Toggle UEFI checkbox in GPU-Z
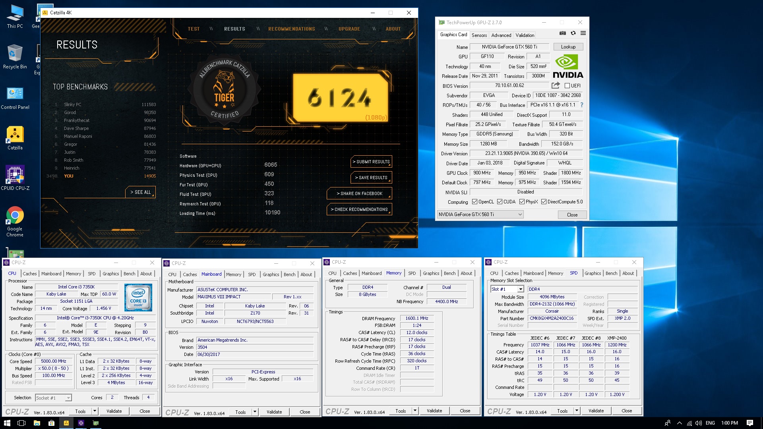The image size is (763, 429). point(567,85)
